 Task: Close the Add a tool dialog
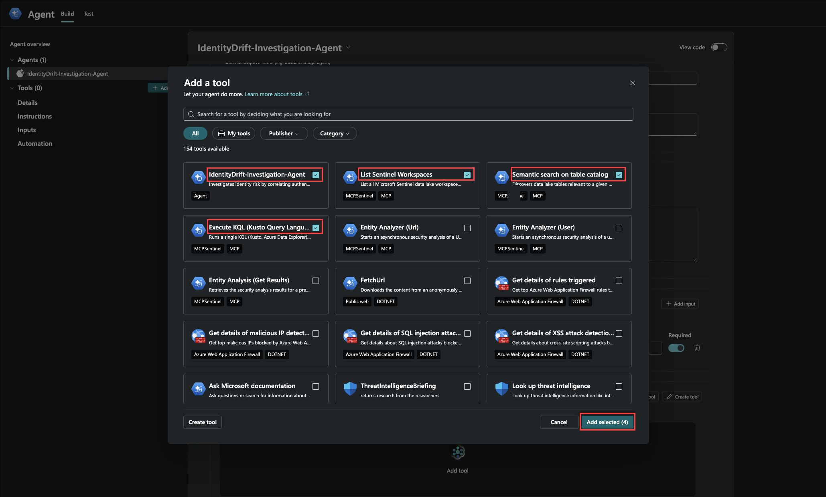(x=633, y=83)
